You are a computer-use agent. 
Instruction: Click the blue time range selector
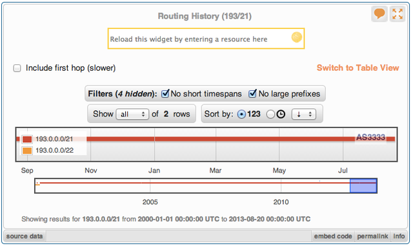363,186
